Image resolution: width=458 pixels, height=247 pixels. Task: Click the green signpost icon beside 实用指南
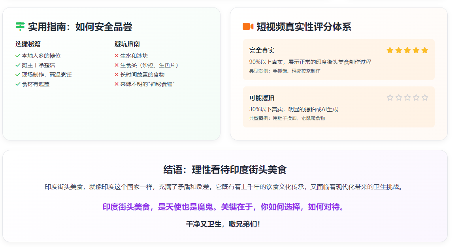[x=20, y=27]
